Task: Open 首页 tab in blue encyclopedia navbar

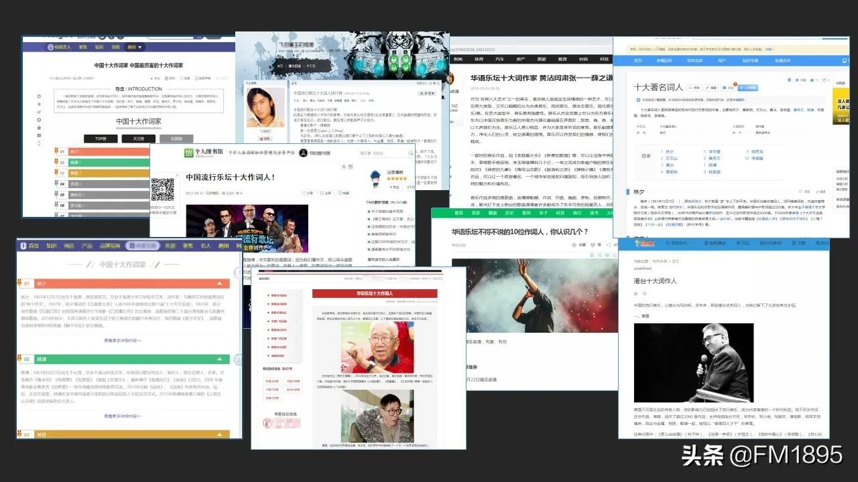Action: click(637, 60)
